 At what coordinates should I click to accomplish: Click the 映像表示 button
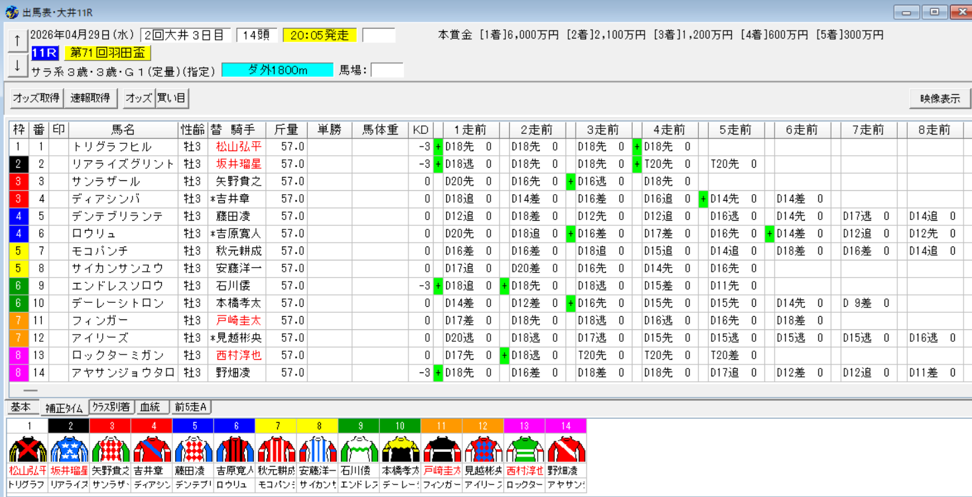coord(939,98)
